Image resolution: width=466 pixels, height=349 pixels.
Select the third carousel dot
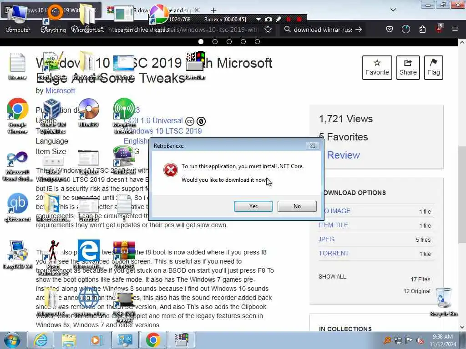click(229, 41)
